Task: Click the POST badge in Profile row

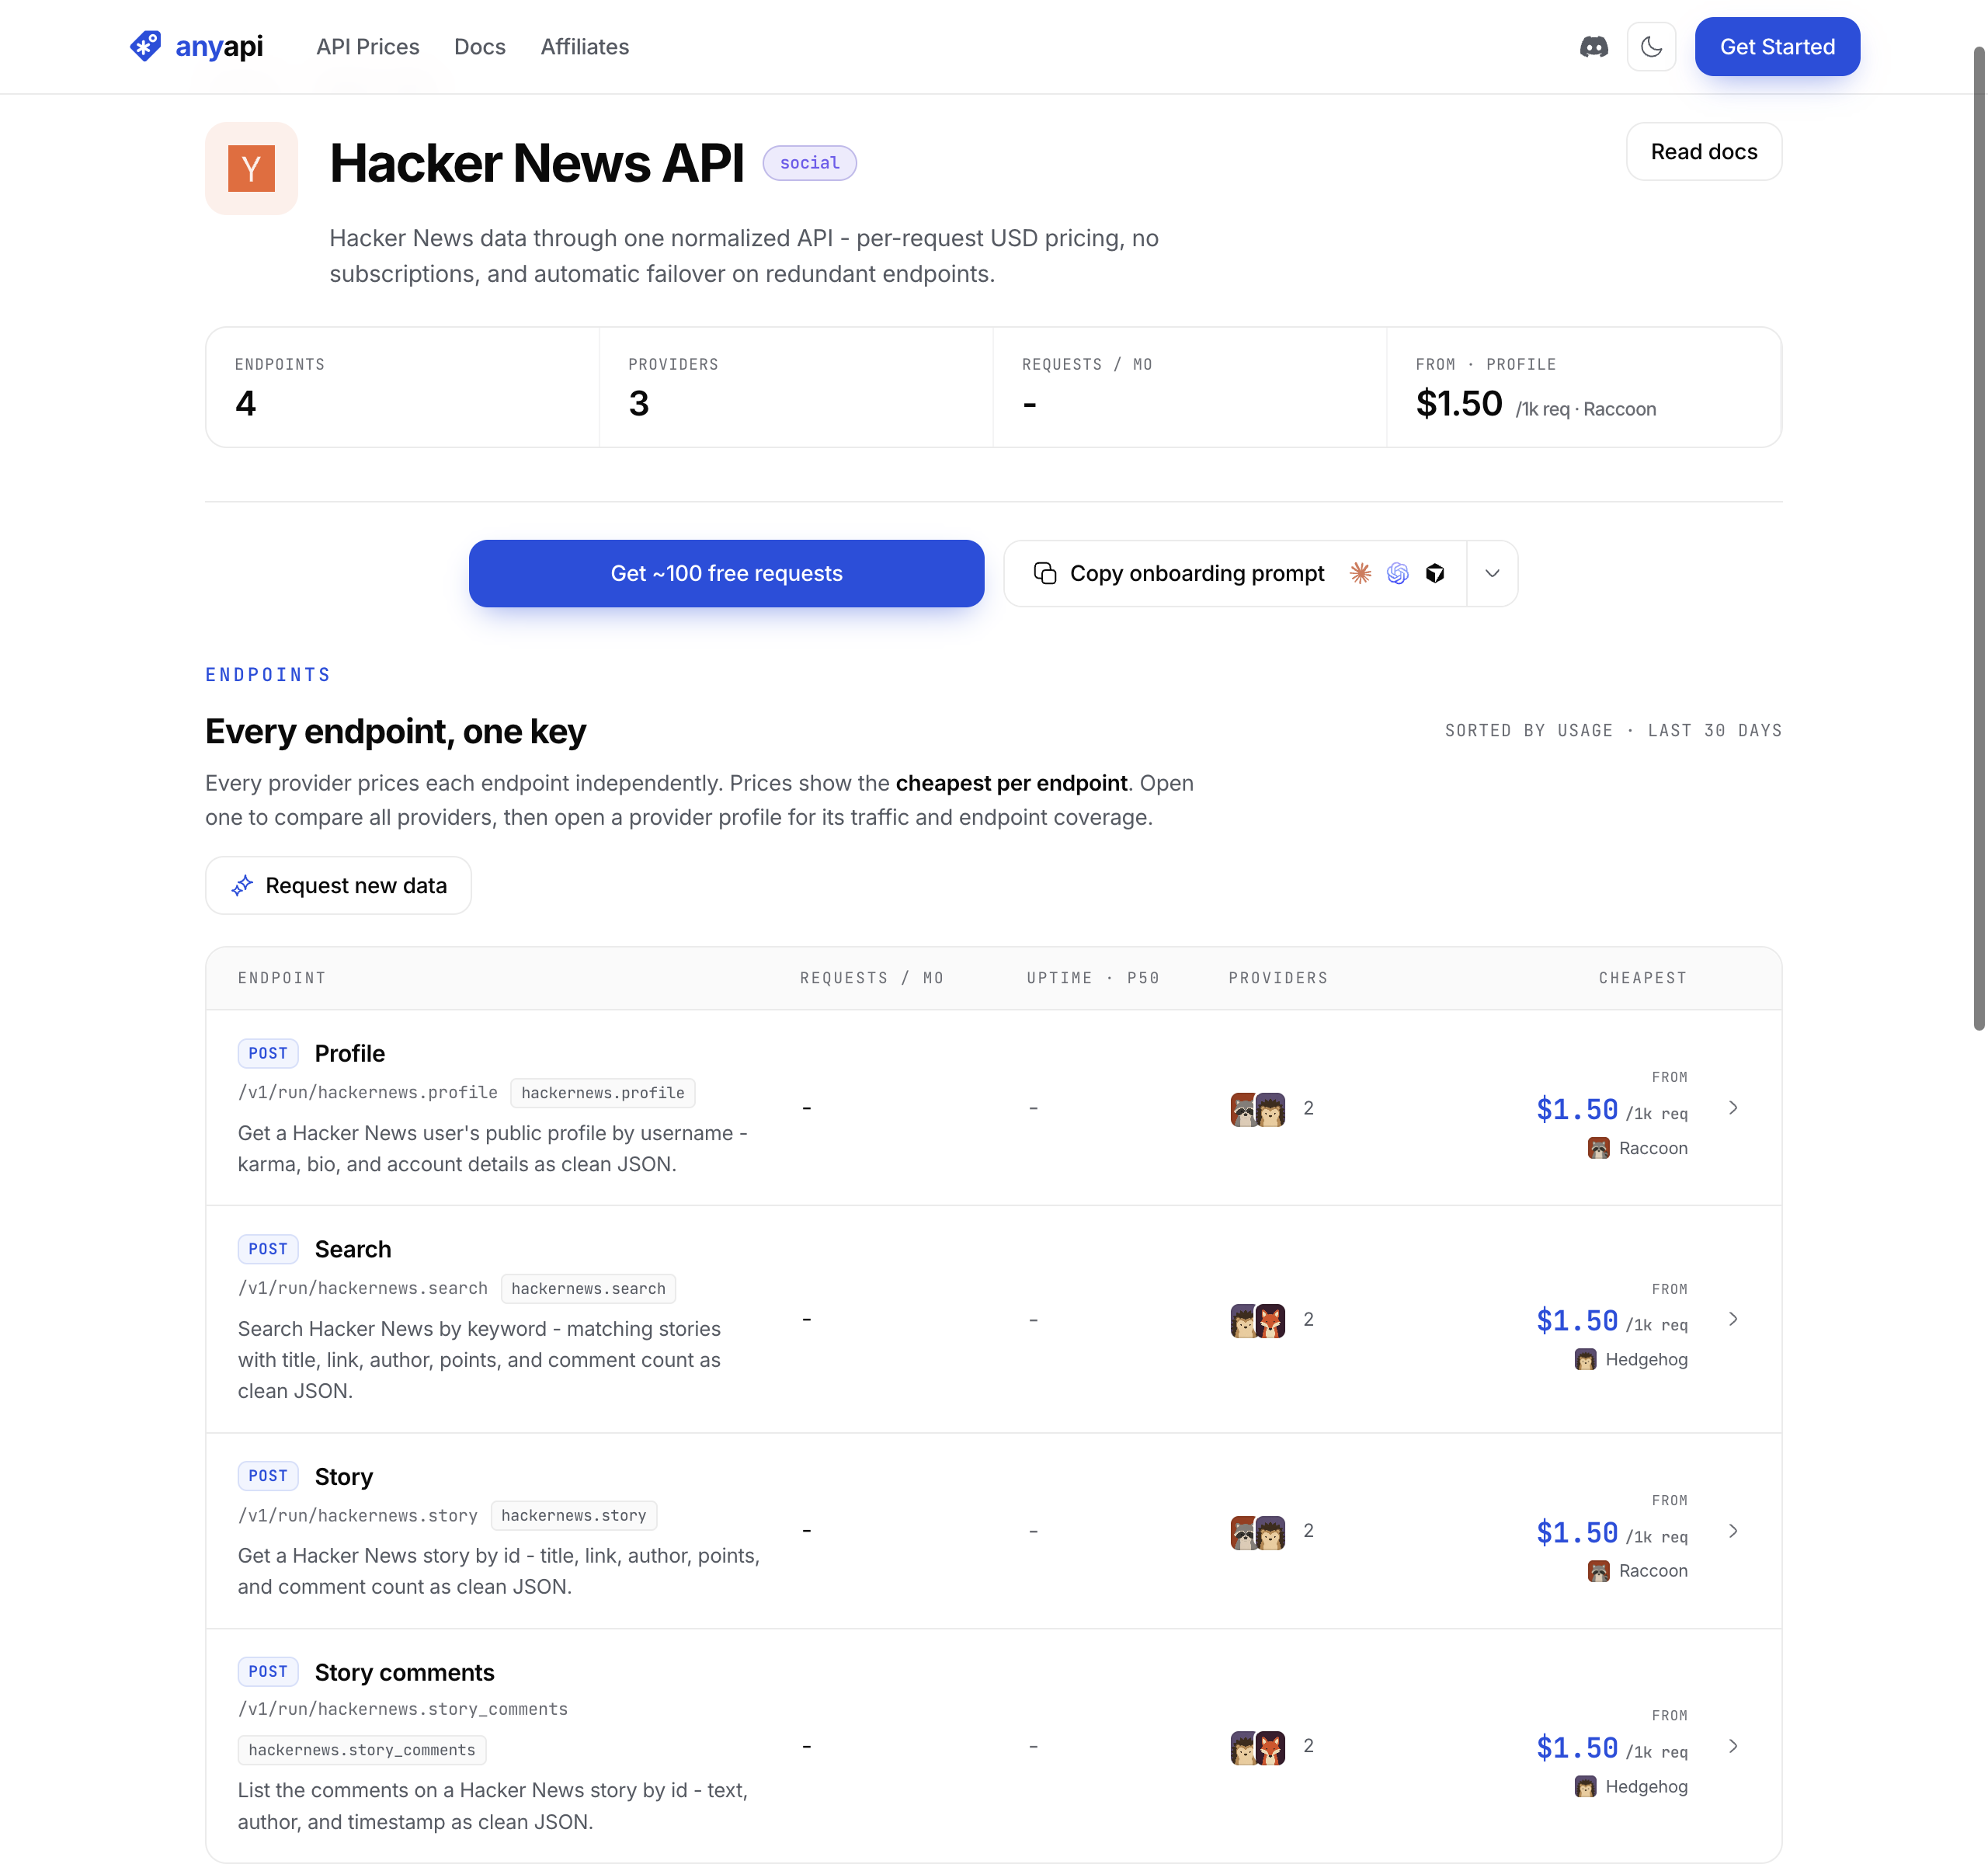Action: pos(268,1053)
